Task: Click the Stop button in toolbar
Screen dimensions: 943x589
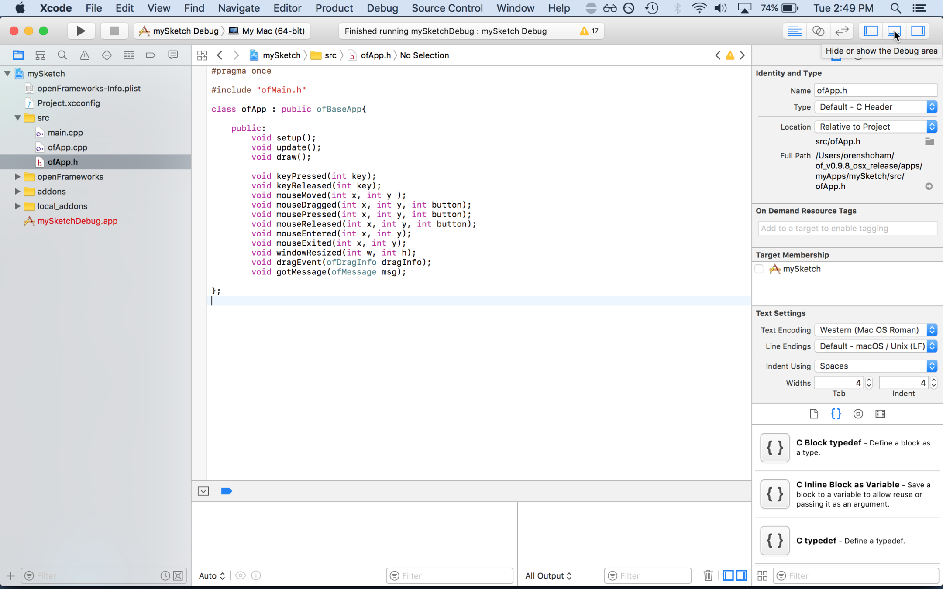Action: point(114,31)
